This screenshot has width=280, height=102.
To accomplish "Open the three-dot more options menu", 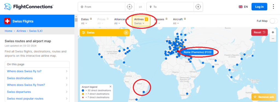I will coord(273,7).
